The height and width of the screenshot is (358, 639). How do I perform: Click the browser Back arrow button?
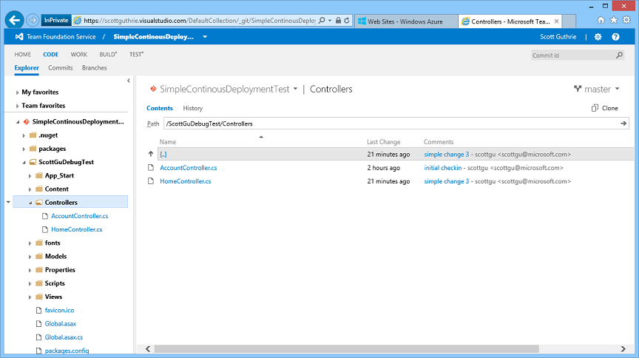[15, 20]
